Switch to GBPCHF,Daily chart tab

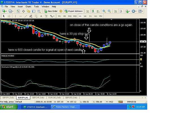pyautogui.click(x=38, y=97)
